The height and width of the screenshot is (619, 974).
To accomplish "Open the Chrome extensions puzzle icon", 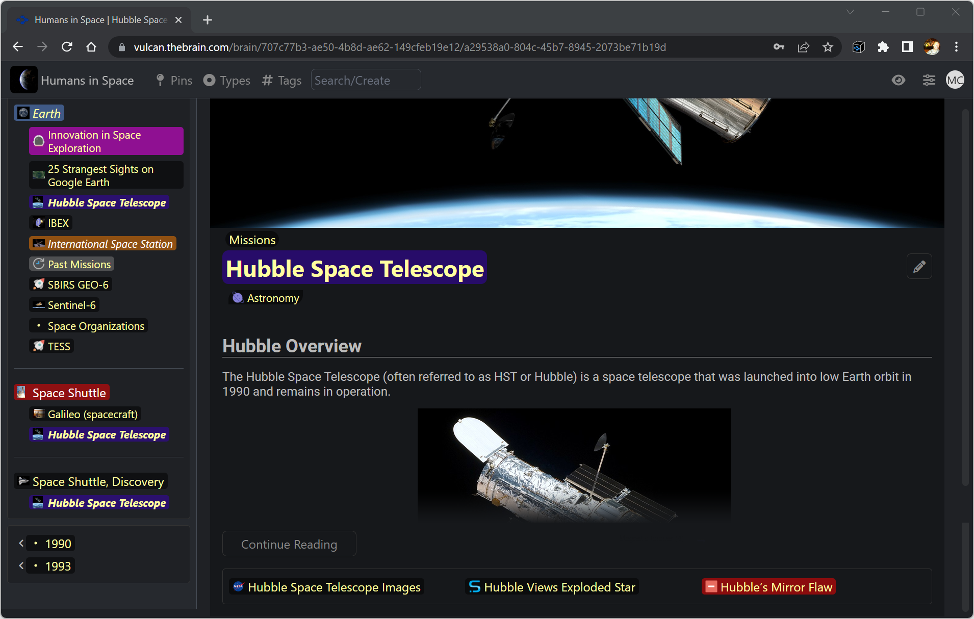I will [883, 47].
